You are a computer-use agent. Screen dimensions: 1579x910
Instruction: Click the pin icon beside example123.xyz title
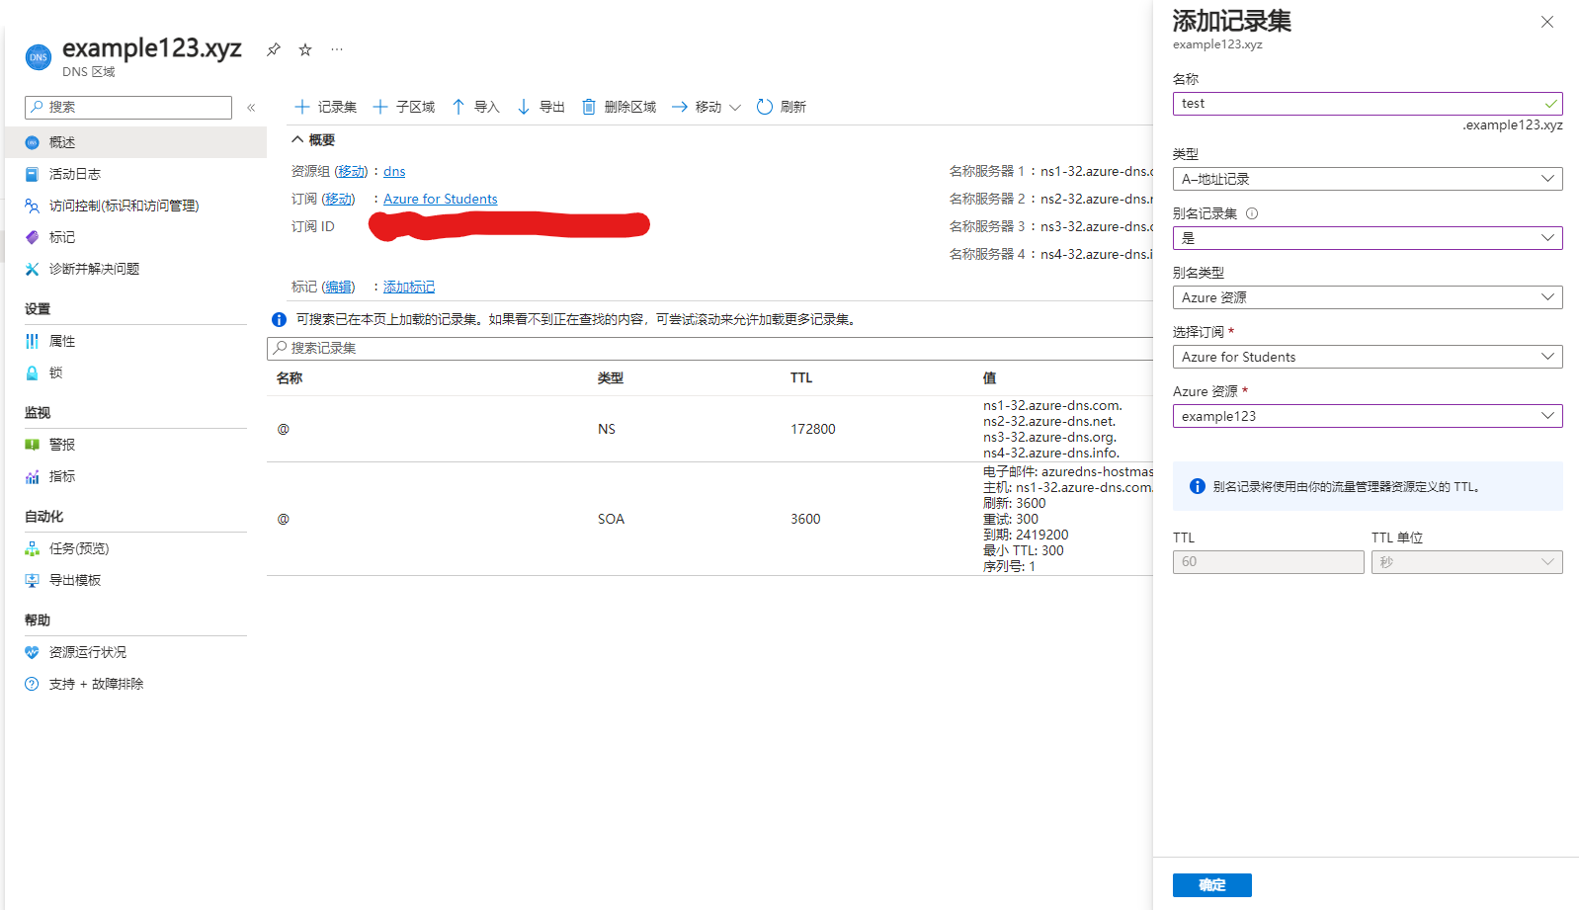click(x=274, y=49)
